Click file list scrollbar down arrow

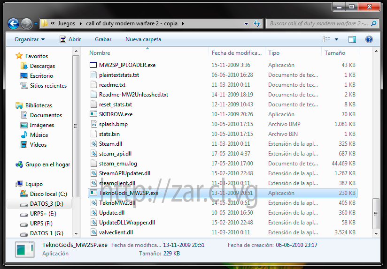point(376,233)
